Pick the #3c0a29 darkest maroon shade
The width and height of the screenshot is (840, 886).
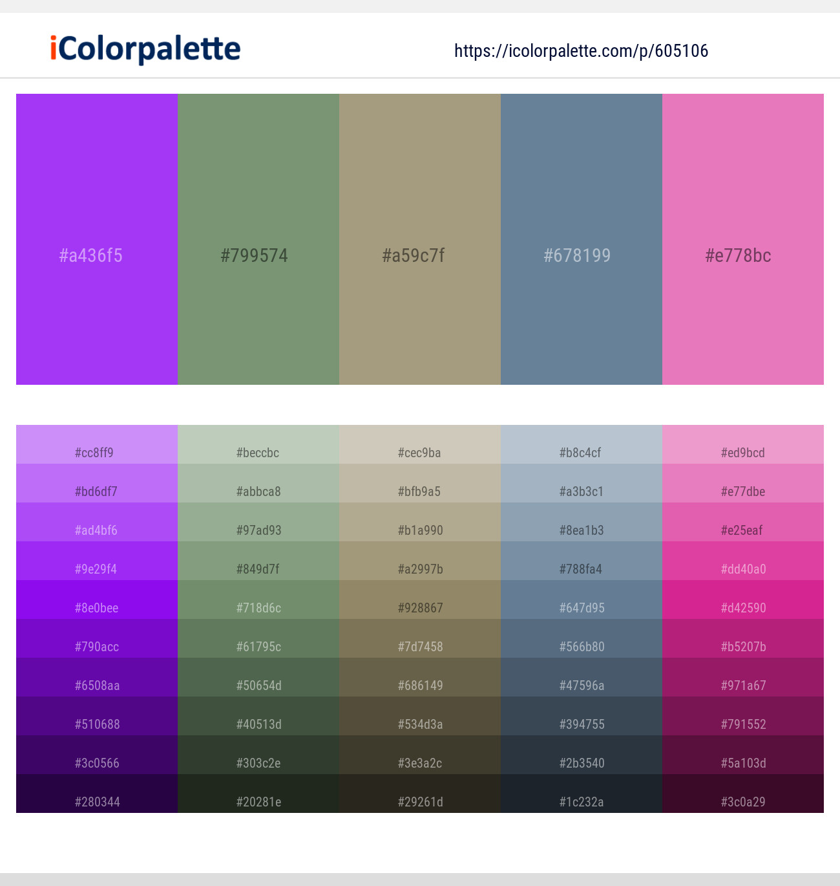click(743, 794)
